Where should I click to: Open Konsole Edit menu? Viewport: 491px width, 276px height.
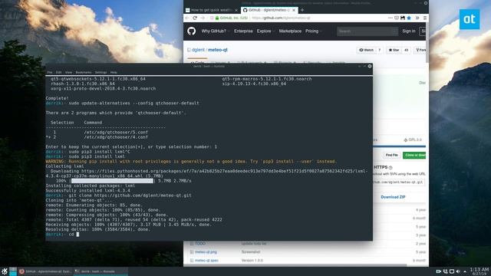click(58, 72)
